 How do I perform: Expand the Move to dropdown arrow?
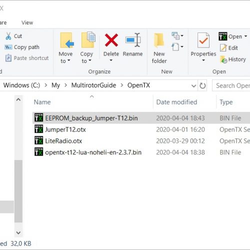coord(69,60)
